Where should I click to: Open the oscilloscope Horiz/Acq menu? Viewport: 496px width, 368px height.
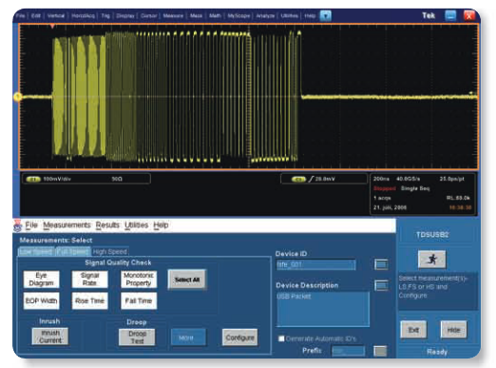point(83,15)
